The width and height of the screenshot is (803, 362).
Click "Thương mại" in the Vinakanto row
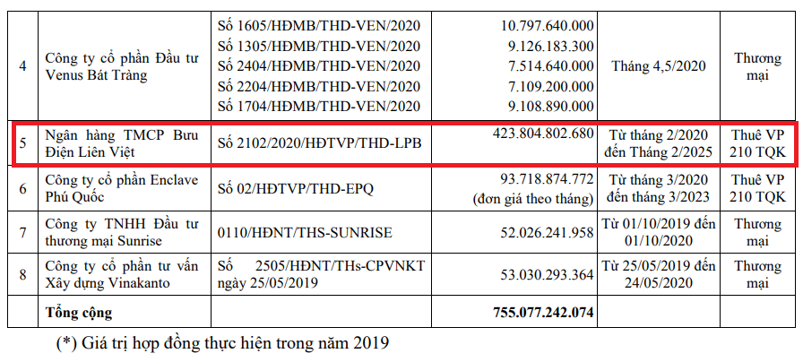click(x=758, y=274)
